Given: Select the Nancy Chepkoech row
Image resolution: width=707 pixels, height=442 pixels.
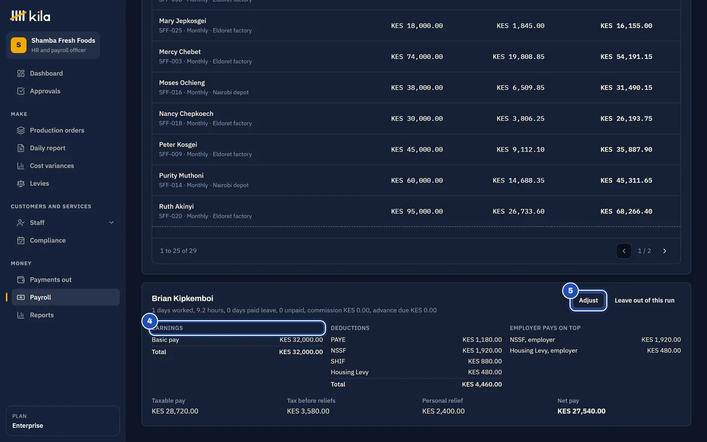Looking at the screenshot, I should [416, 118].
